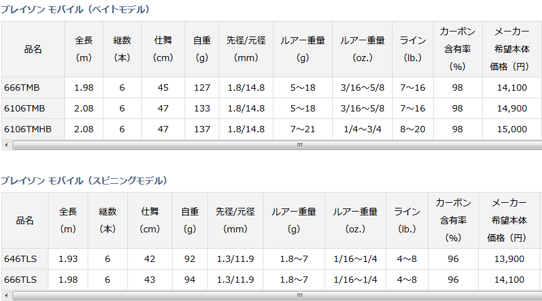
Task: Click left arrow of upper table scrollbar
Action: (6, 145)
